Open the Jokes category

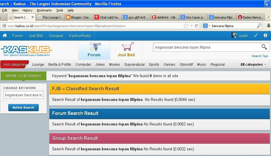(100, 65)
